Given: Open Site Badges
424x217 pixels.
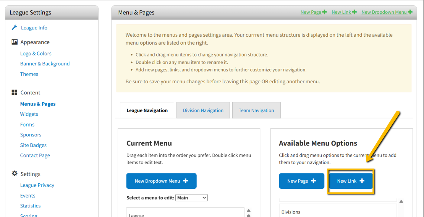Looking at the screenshot, I should tap(33, 145).
